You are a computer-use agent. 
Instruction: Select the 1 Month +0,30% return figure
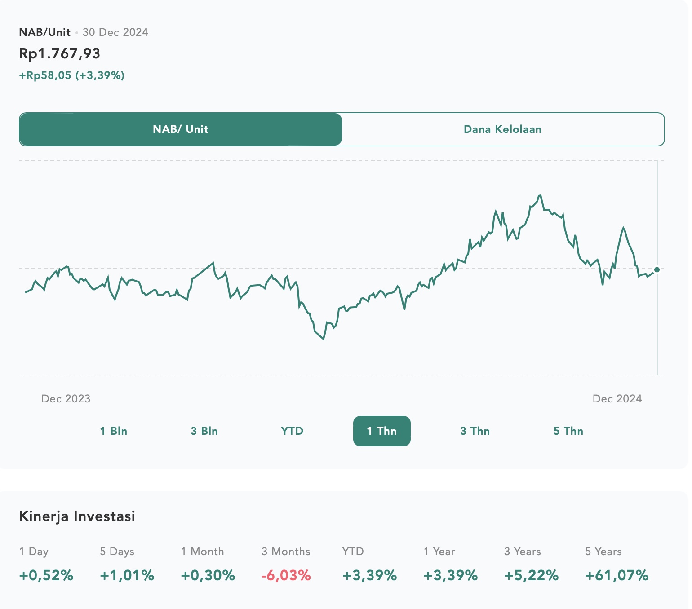208,575
